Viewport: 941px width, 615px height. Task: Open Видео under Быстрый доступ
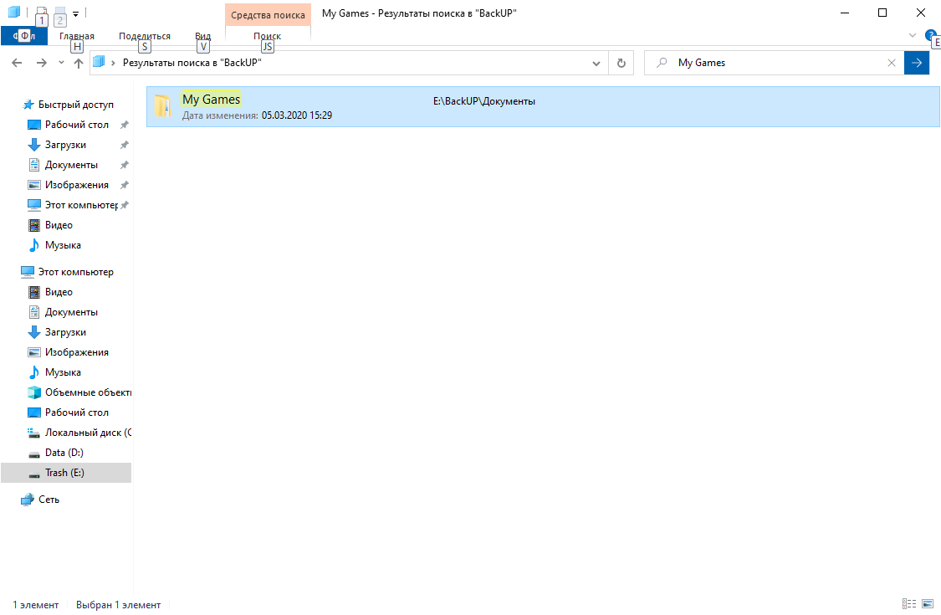point(59,225)
